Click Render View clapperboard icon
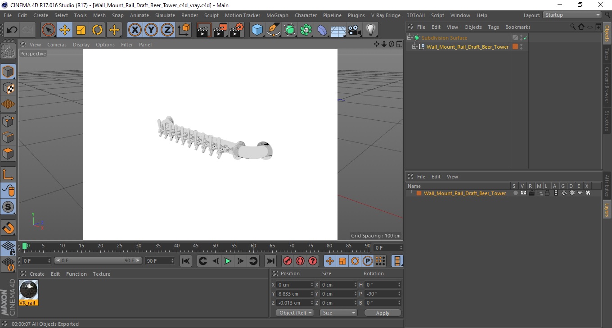Viewport: 612px width, 328px height. tap(204, 30)
